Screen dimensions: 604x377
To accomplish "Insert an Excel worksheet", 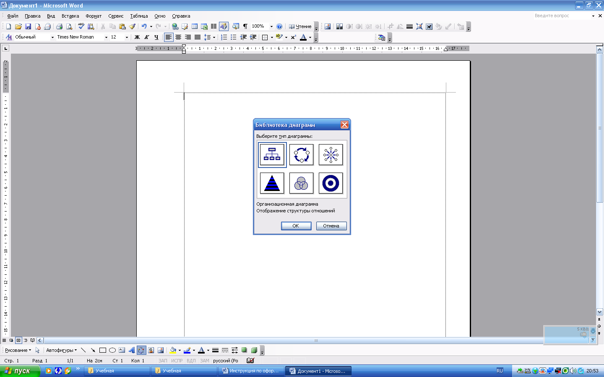I will (x=204, y=26).
